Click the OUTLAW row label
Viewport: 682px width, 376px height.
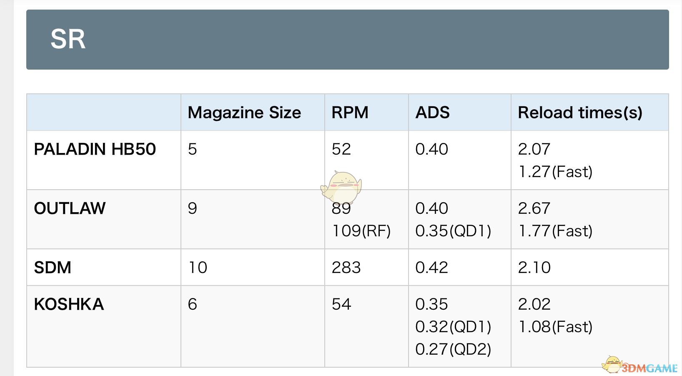[x=70, y=208]
